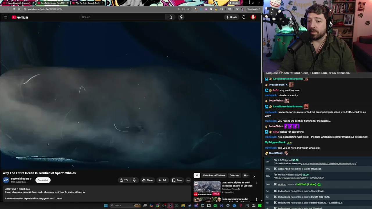
Task: Click the Create button in YouTube header
Action: coord(231,17)
